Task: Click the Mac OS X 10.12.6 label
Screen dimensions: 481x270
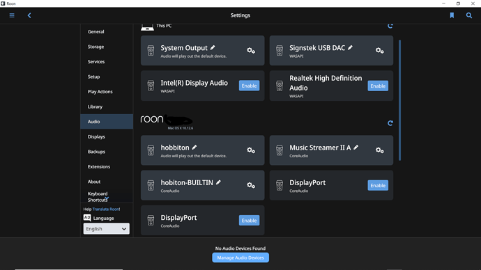Action: [181, 128]
